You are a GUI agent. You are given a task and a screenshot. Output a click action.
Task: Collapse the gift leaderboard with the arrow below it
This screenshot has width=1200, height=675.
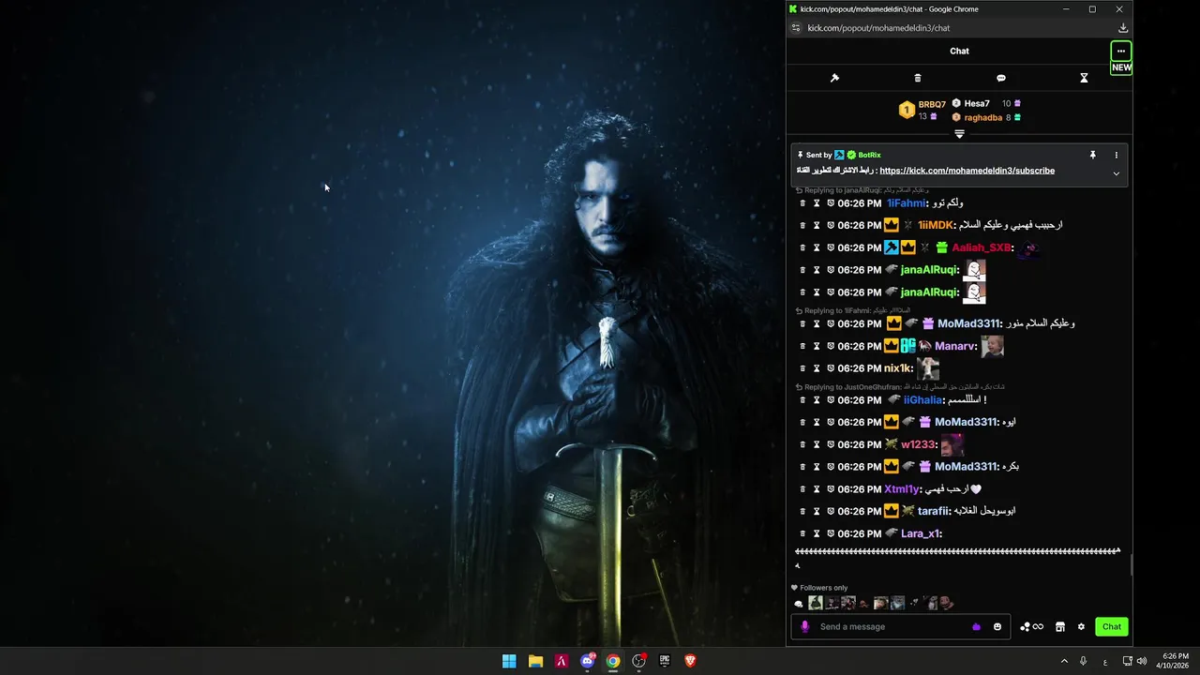pos(959,134)
